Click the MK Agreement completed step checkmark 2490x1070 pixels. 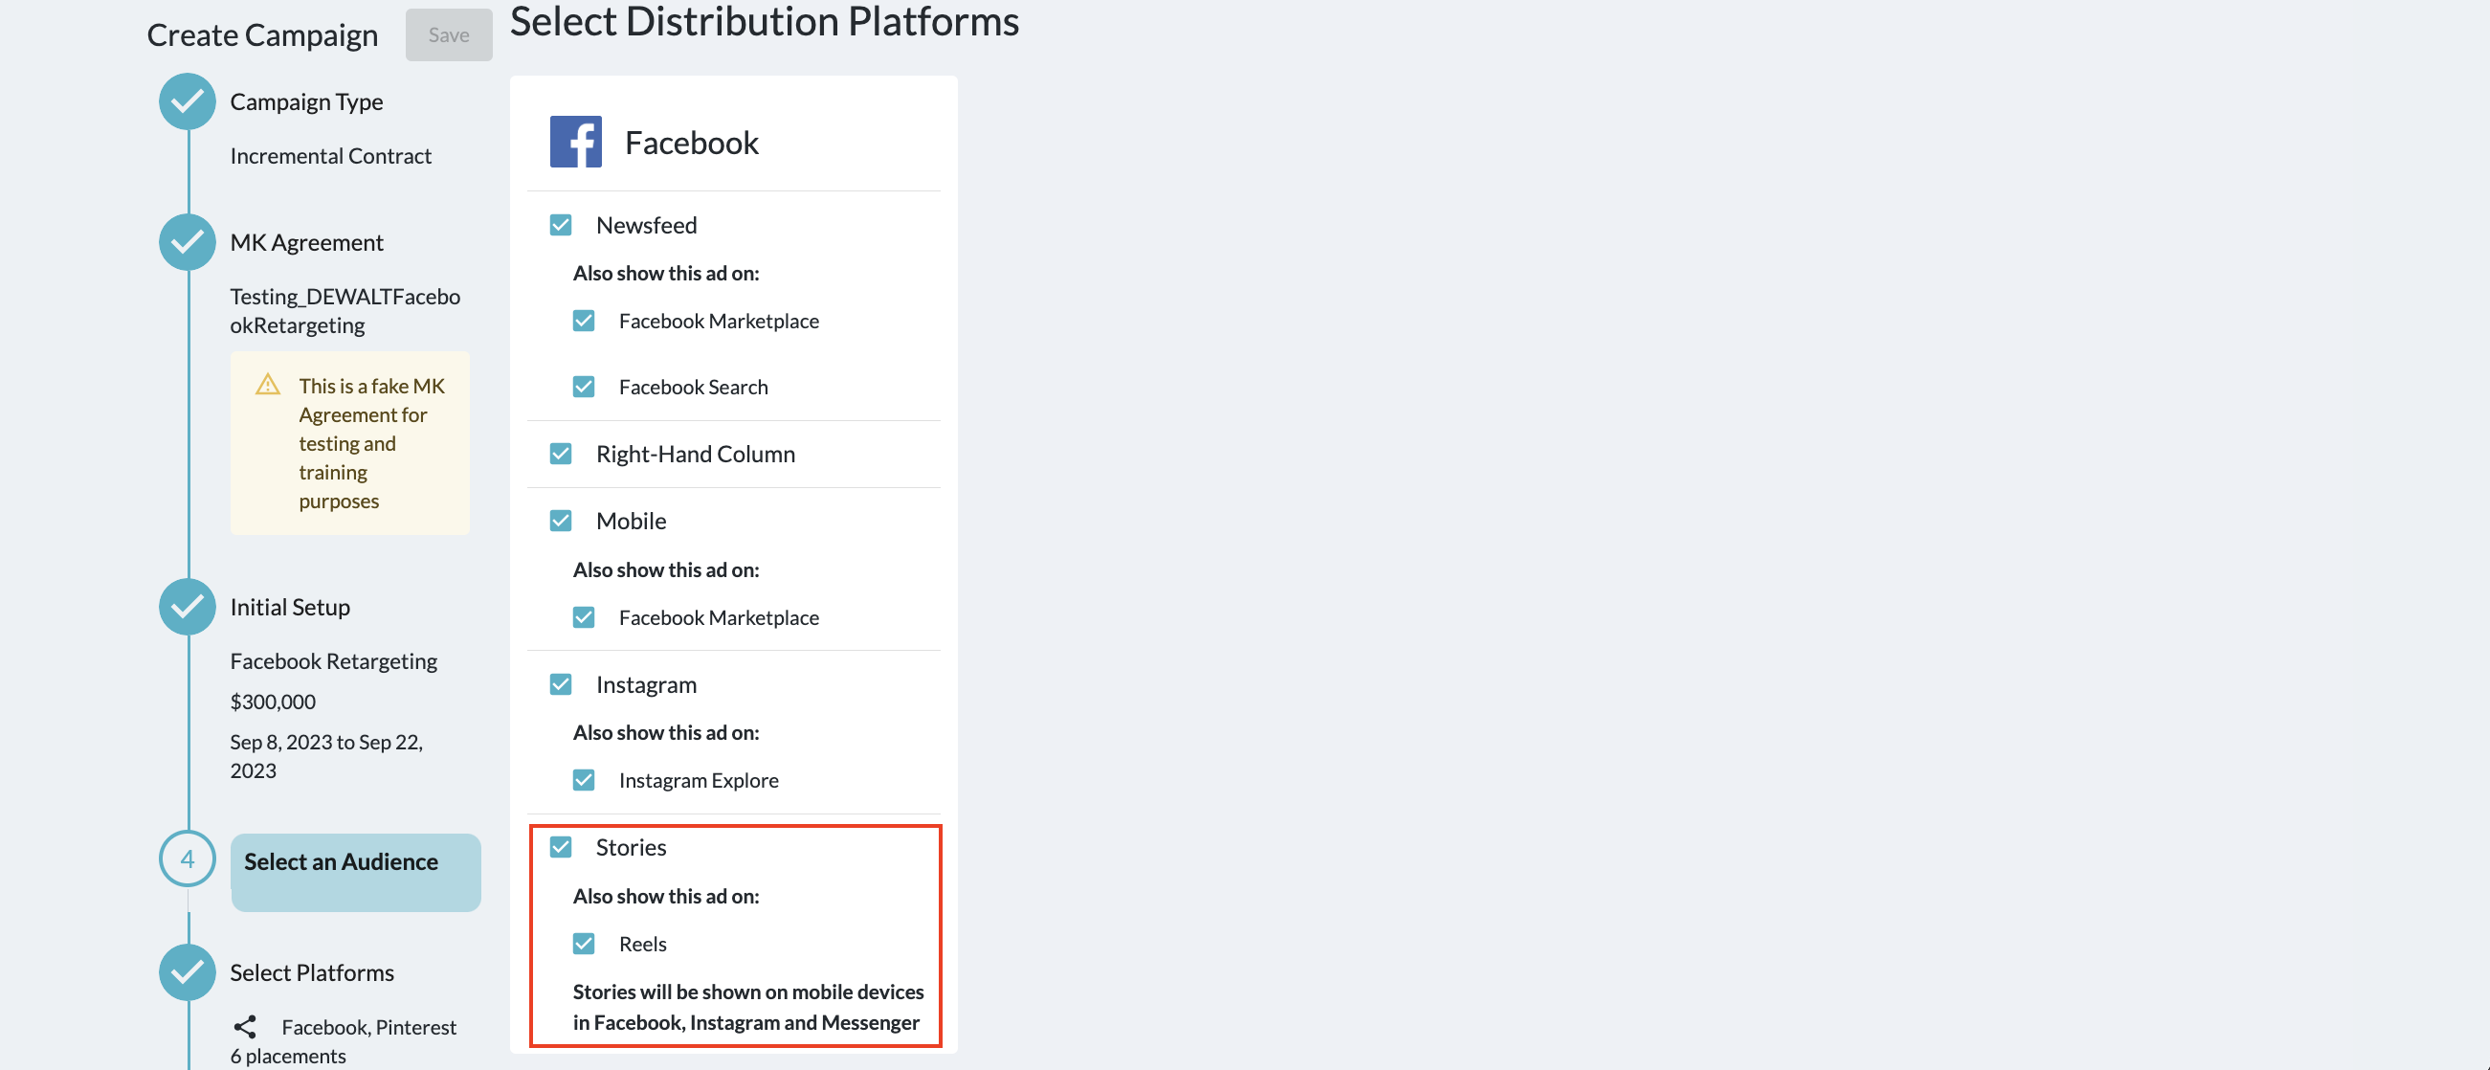point(187,241)
